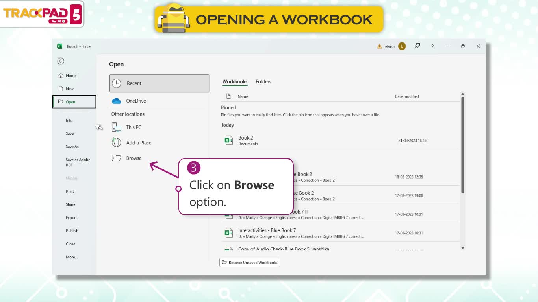Viewport: 538px width, 302px height.
Task: Select This PC location
Action: [158, 127]
